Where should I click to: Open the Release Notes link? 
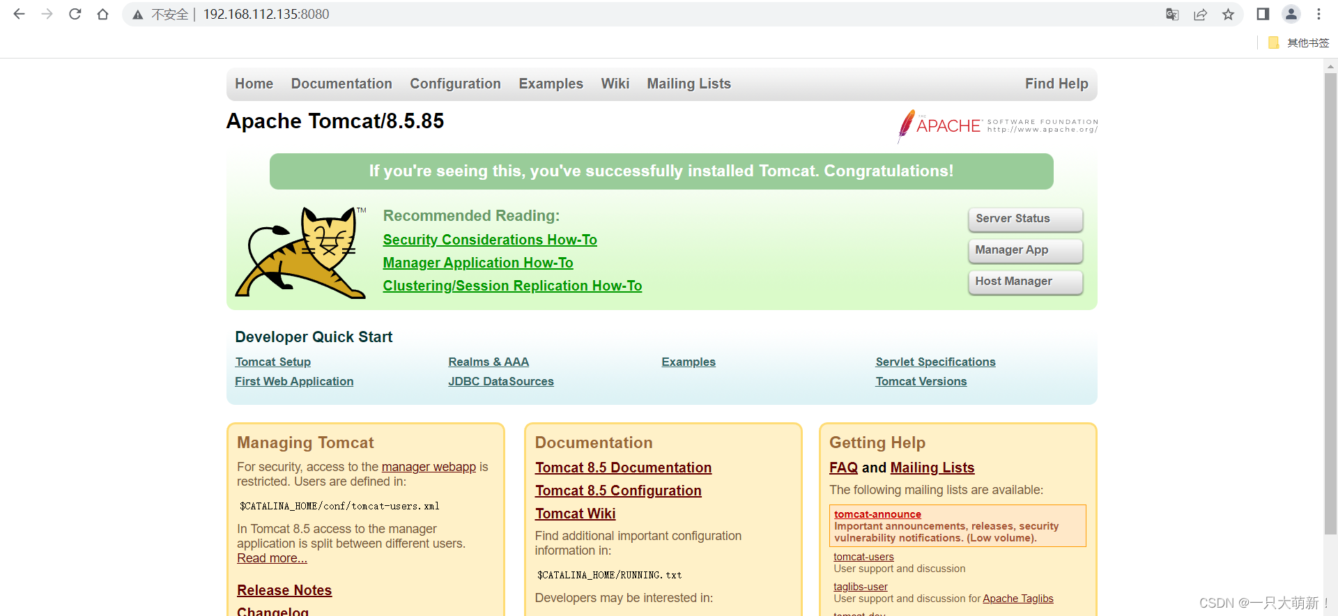(284, 590)
